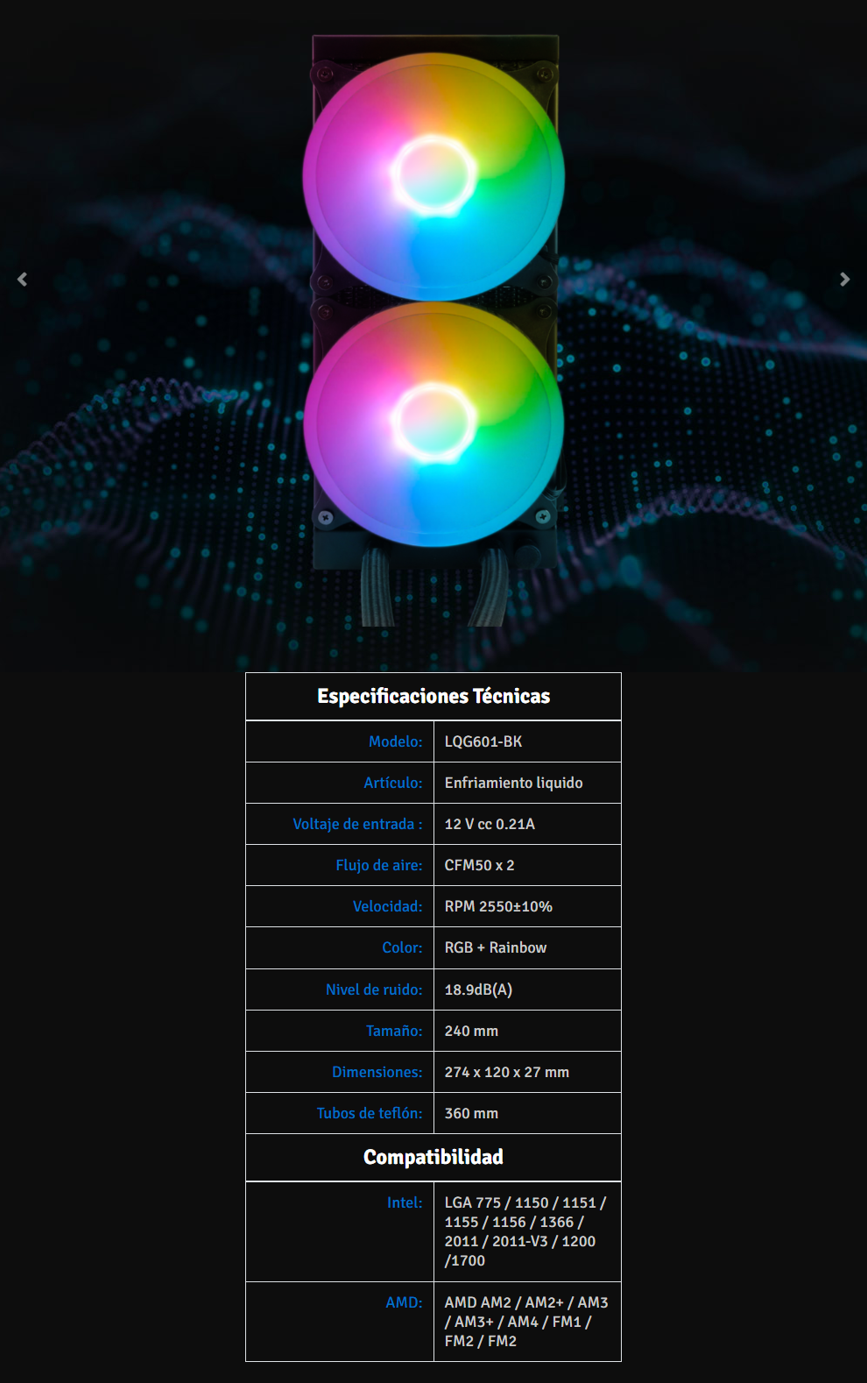Click the 274 x 120 x 27 mm dimensions

coord(506,1072)
